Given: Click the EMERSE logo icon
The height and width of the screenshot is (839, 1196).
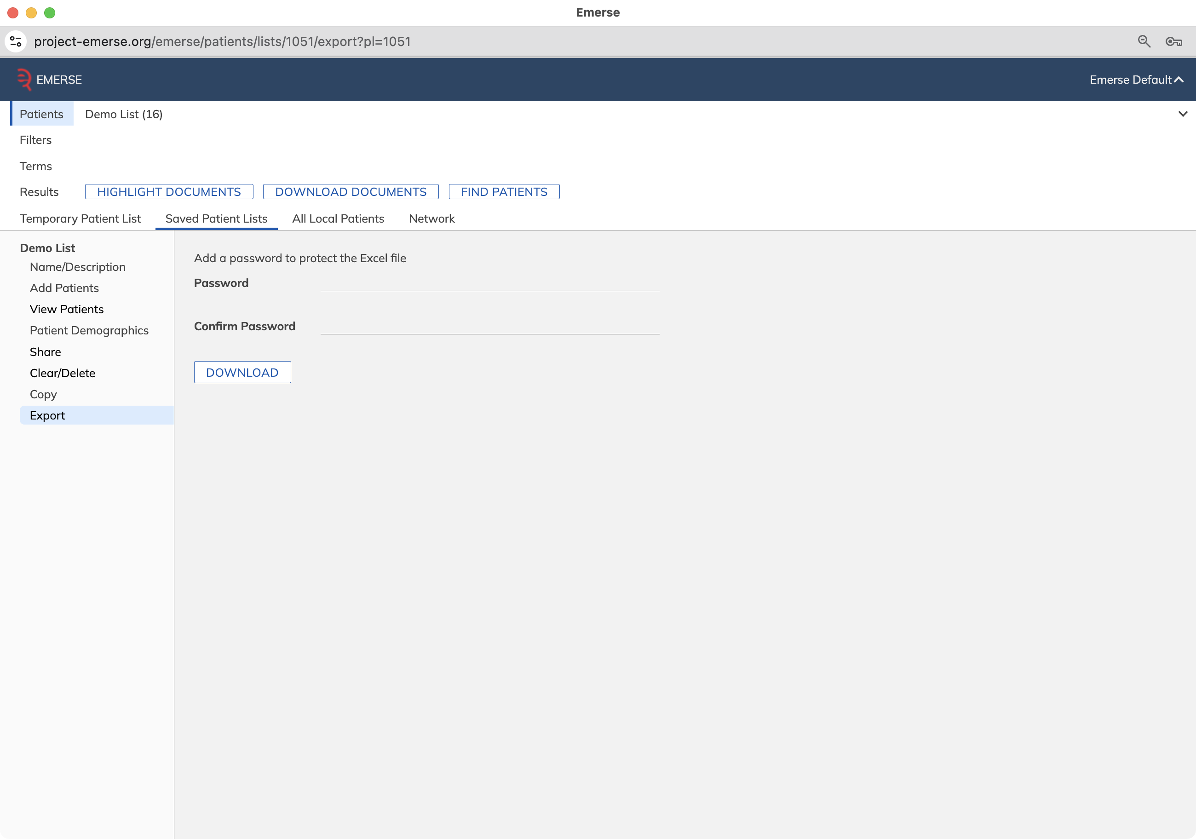Looking at the screenshot, I should tap(24, 80).
